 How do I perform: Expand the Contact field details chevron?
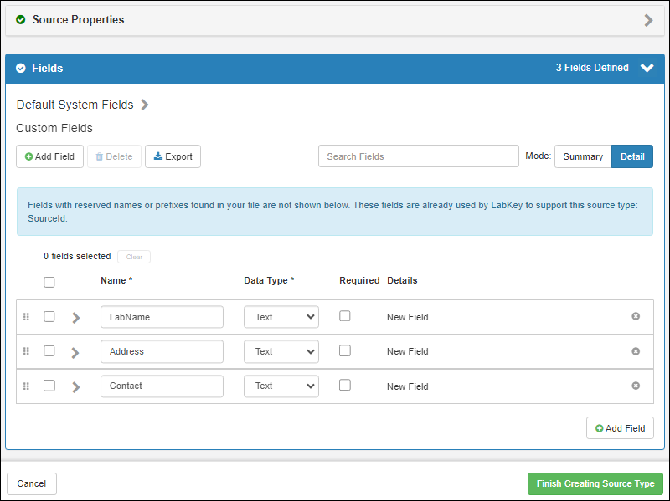point(75,387)
